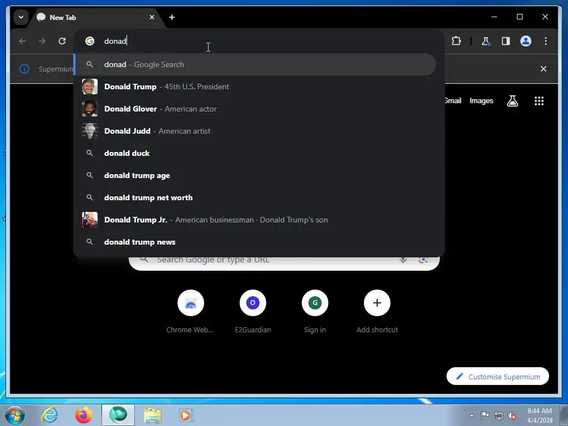This screenshot has height=426, width=568.
Task: Select the 'donald trump age' suggestion
Action: pyautogui.click(x=255, y=175)
